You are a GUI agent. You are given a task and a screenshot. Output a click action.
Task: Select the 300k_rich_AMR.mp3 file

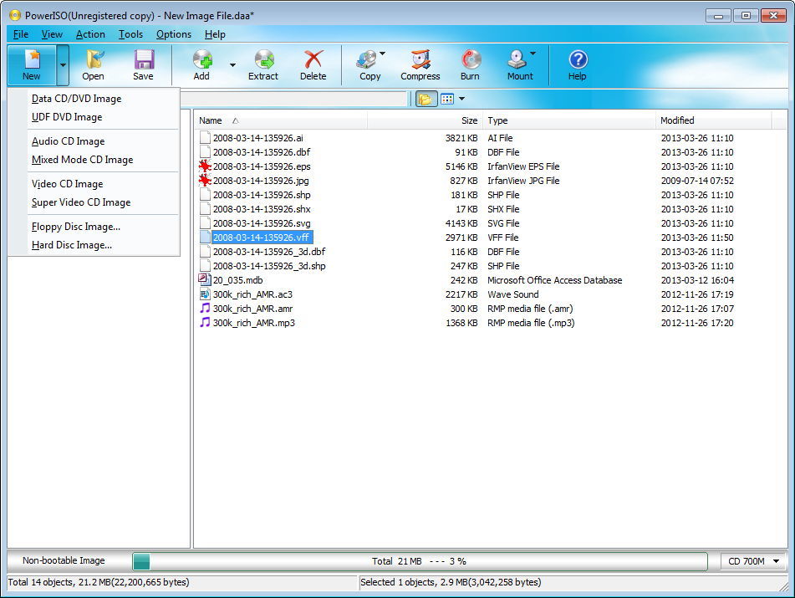point(252,323)
